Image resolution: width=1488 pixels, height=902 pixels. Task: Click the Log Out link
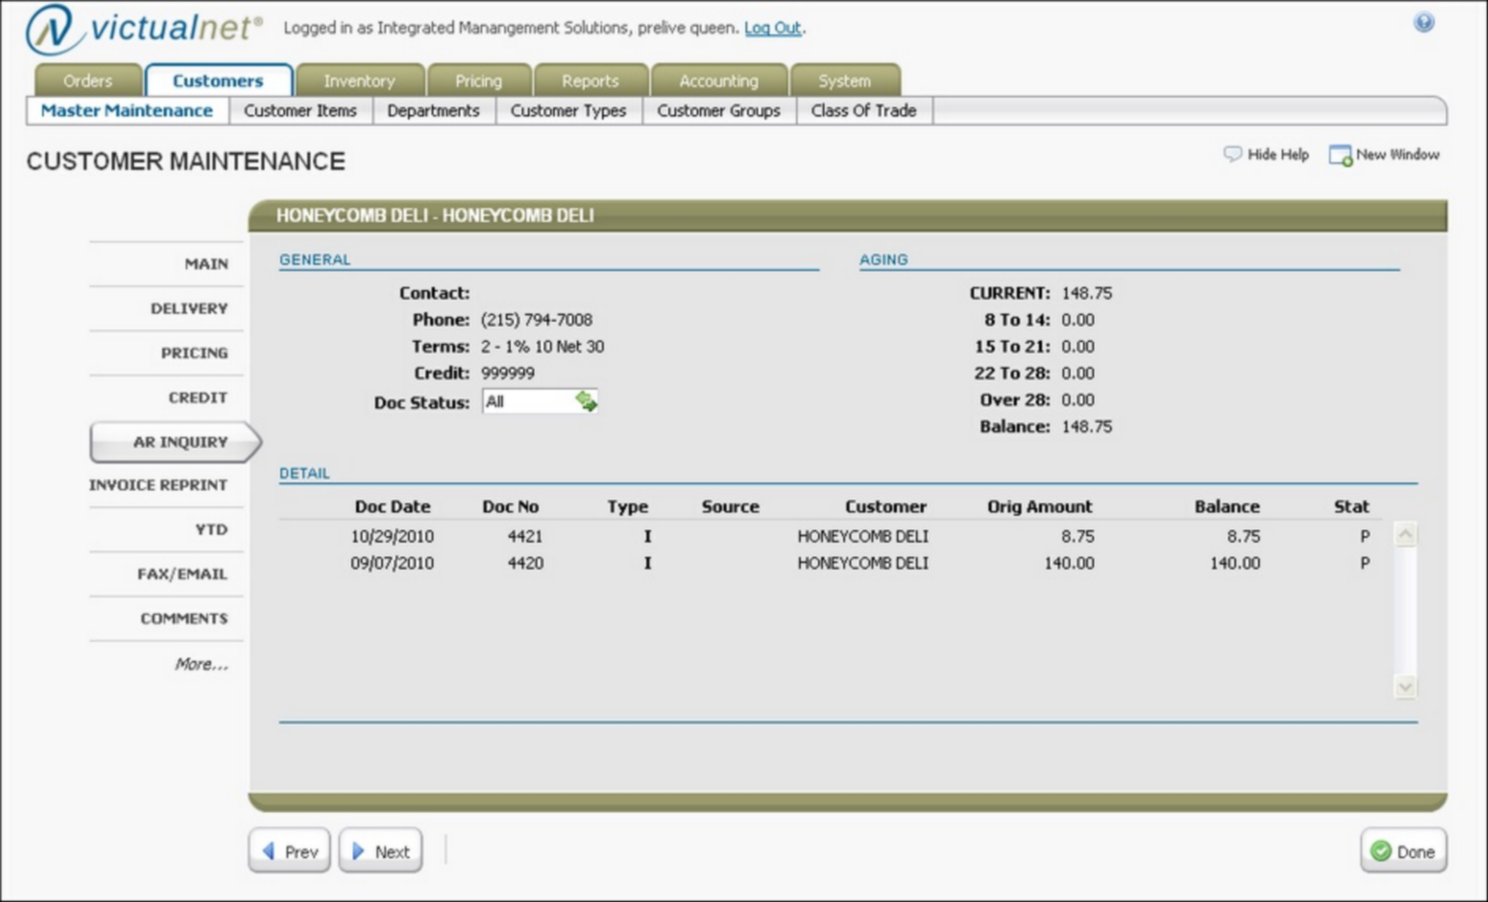coord(773,28)
